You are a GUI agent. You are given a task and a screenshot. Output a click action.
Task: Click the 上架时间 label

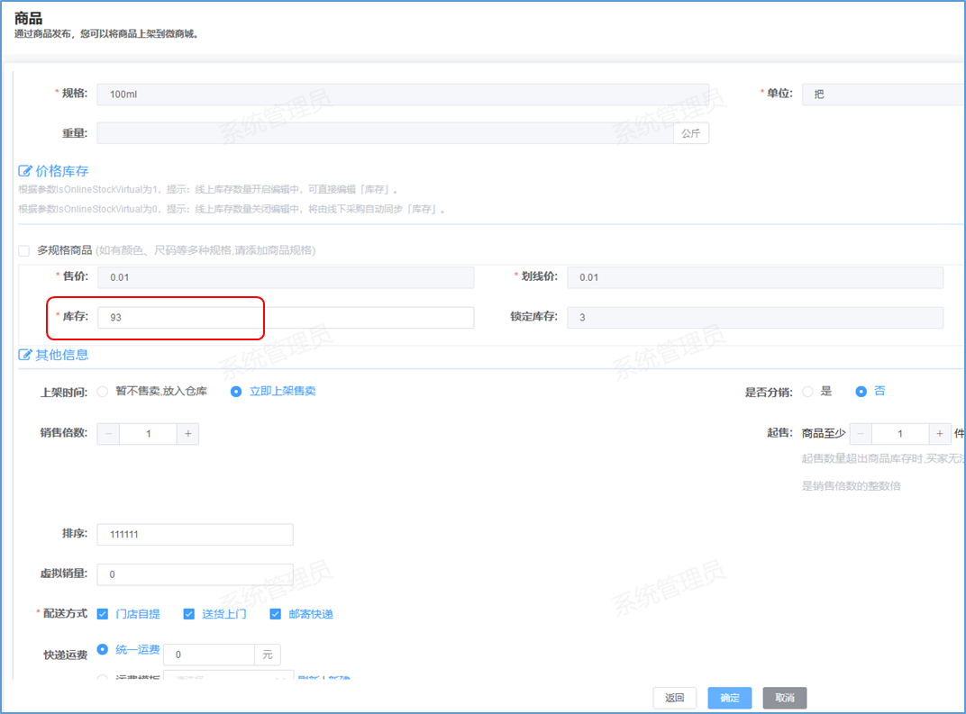pos(64,392)
